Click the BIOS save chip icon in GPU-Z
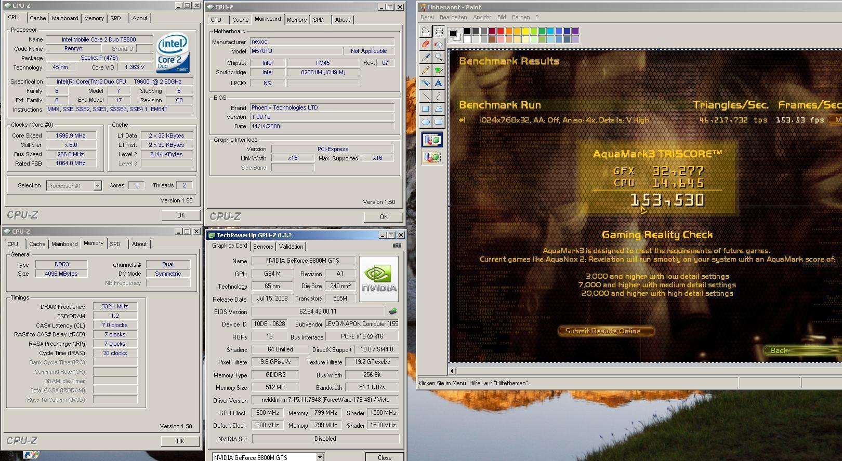Viewport: 842px width, 461px height. click(x=393, y=311)
